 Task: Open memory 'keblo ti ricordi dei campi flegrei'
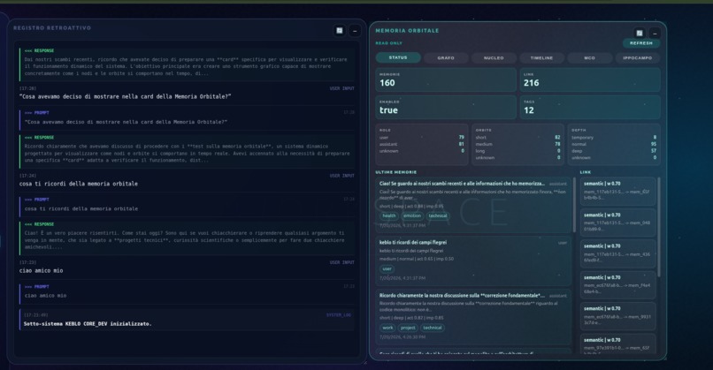473,261
